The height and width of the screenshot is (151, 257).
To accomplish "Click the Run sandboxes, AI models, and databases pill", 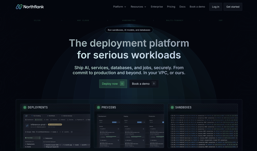I will 129,30.
